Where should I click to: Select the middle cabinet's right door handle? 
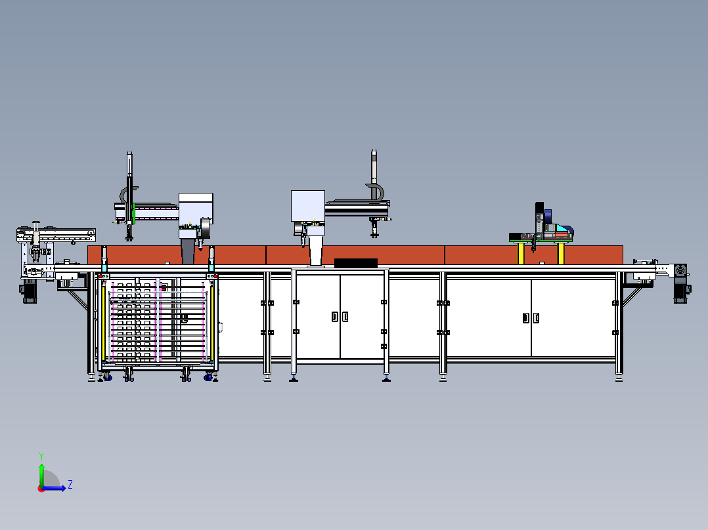(345, 317)
